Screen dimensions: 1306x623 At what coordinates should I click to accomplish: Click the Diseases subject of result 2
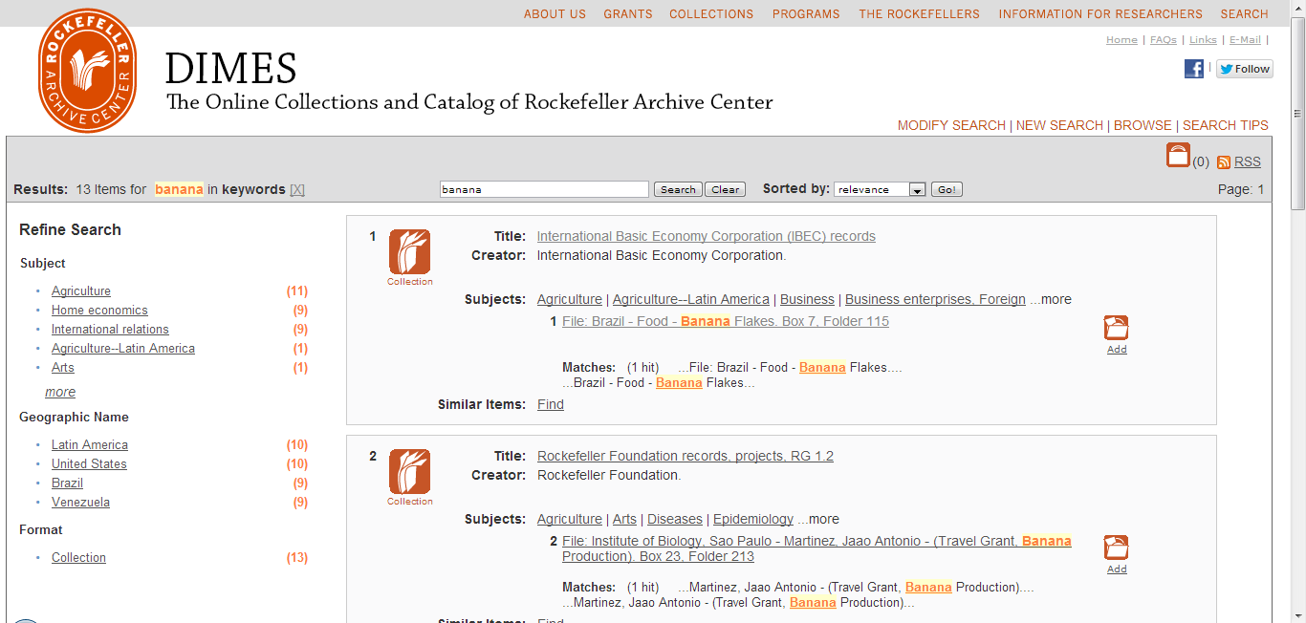pyautogui.click(x=675, y=519)
